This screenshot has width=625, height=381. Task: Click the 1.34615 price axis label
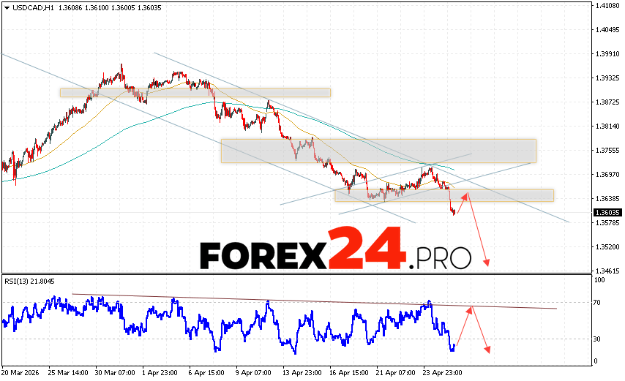coord(606,271)
